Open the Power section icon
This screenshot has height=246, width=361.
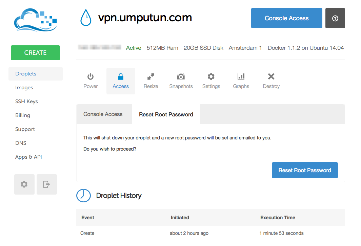tap(91, 77)
